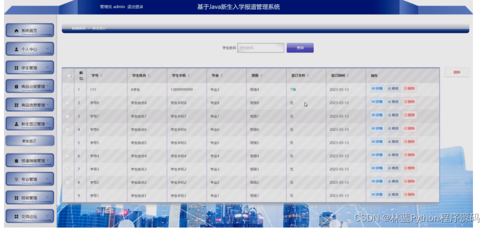Click 删除 for row 学号3
Image resolution: width=487 pixels, height=228 pixels.
[410, 168]
